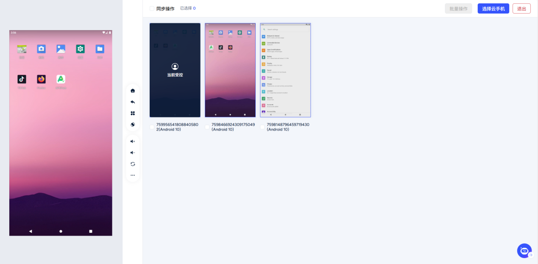Check the box for device 7598148796459719430
Image resolution: width=538 pixels, height=264 pixels.
coord(262,127)
